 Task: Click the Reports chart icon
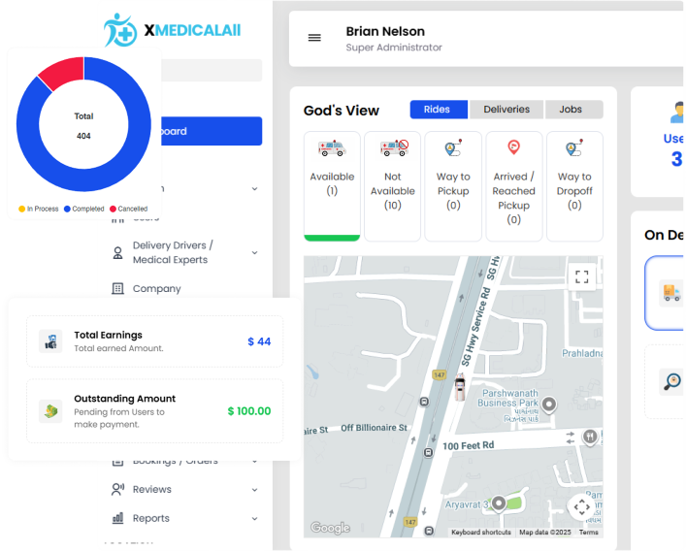[x=117, y=518]
